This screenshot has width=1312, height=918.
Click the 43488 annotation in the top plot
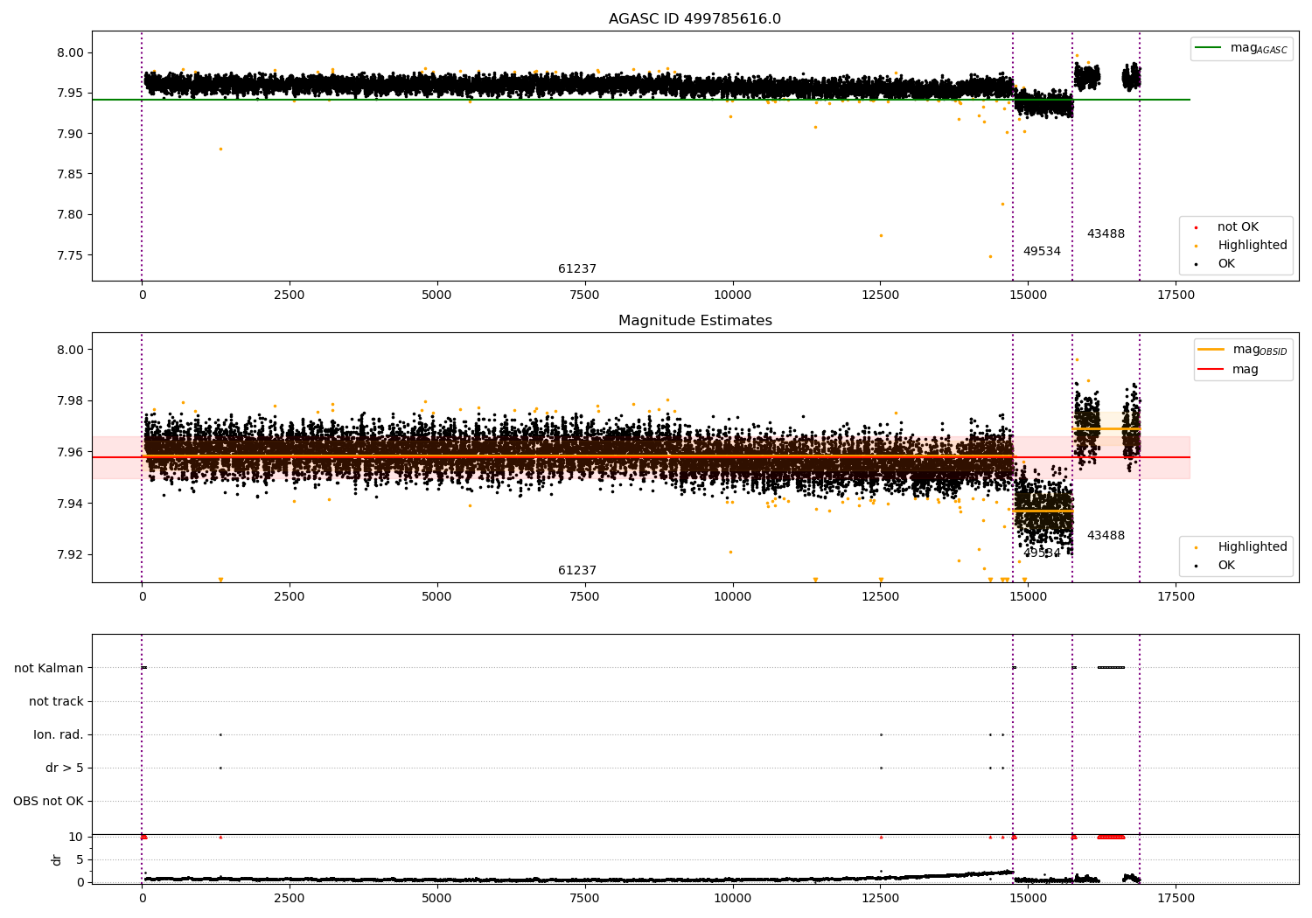1106,234
